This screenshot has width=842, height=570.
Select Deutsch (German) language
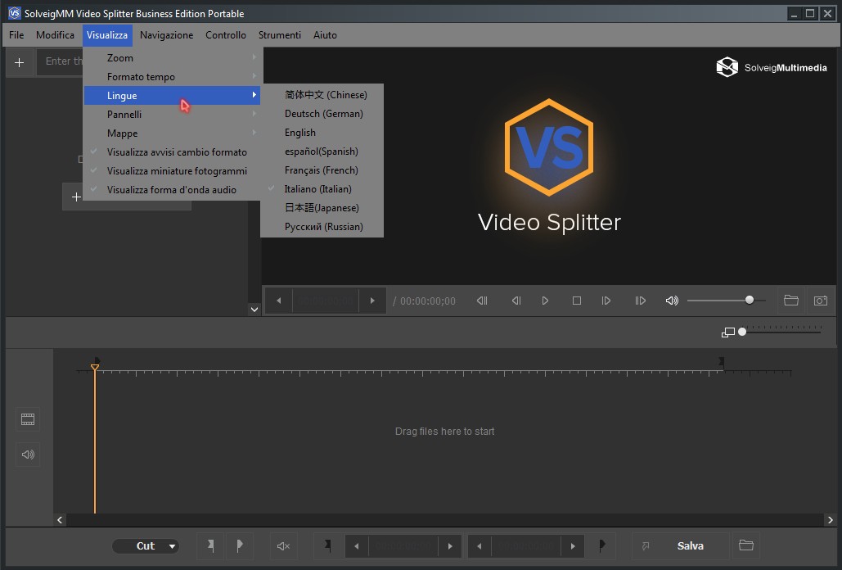point(322,113)
